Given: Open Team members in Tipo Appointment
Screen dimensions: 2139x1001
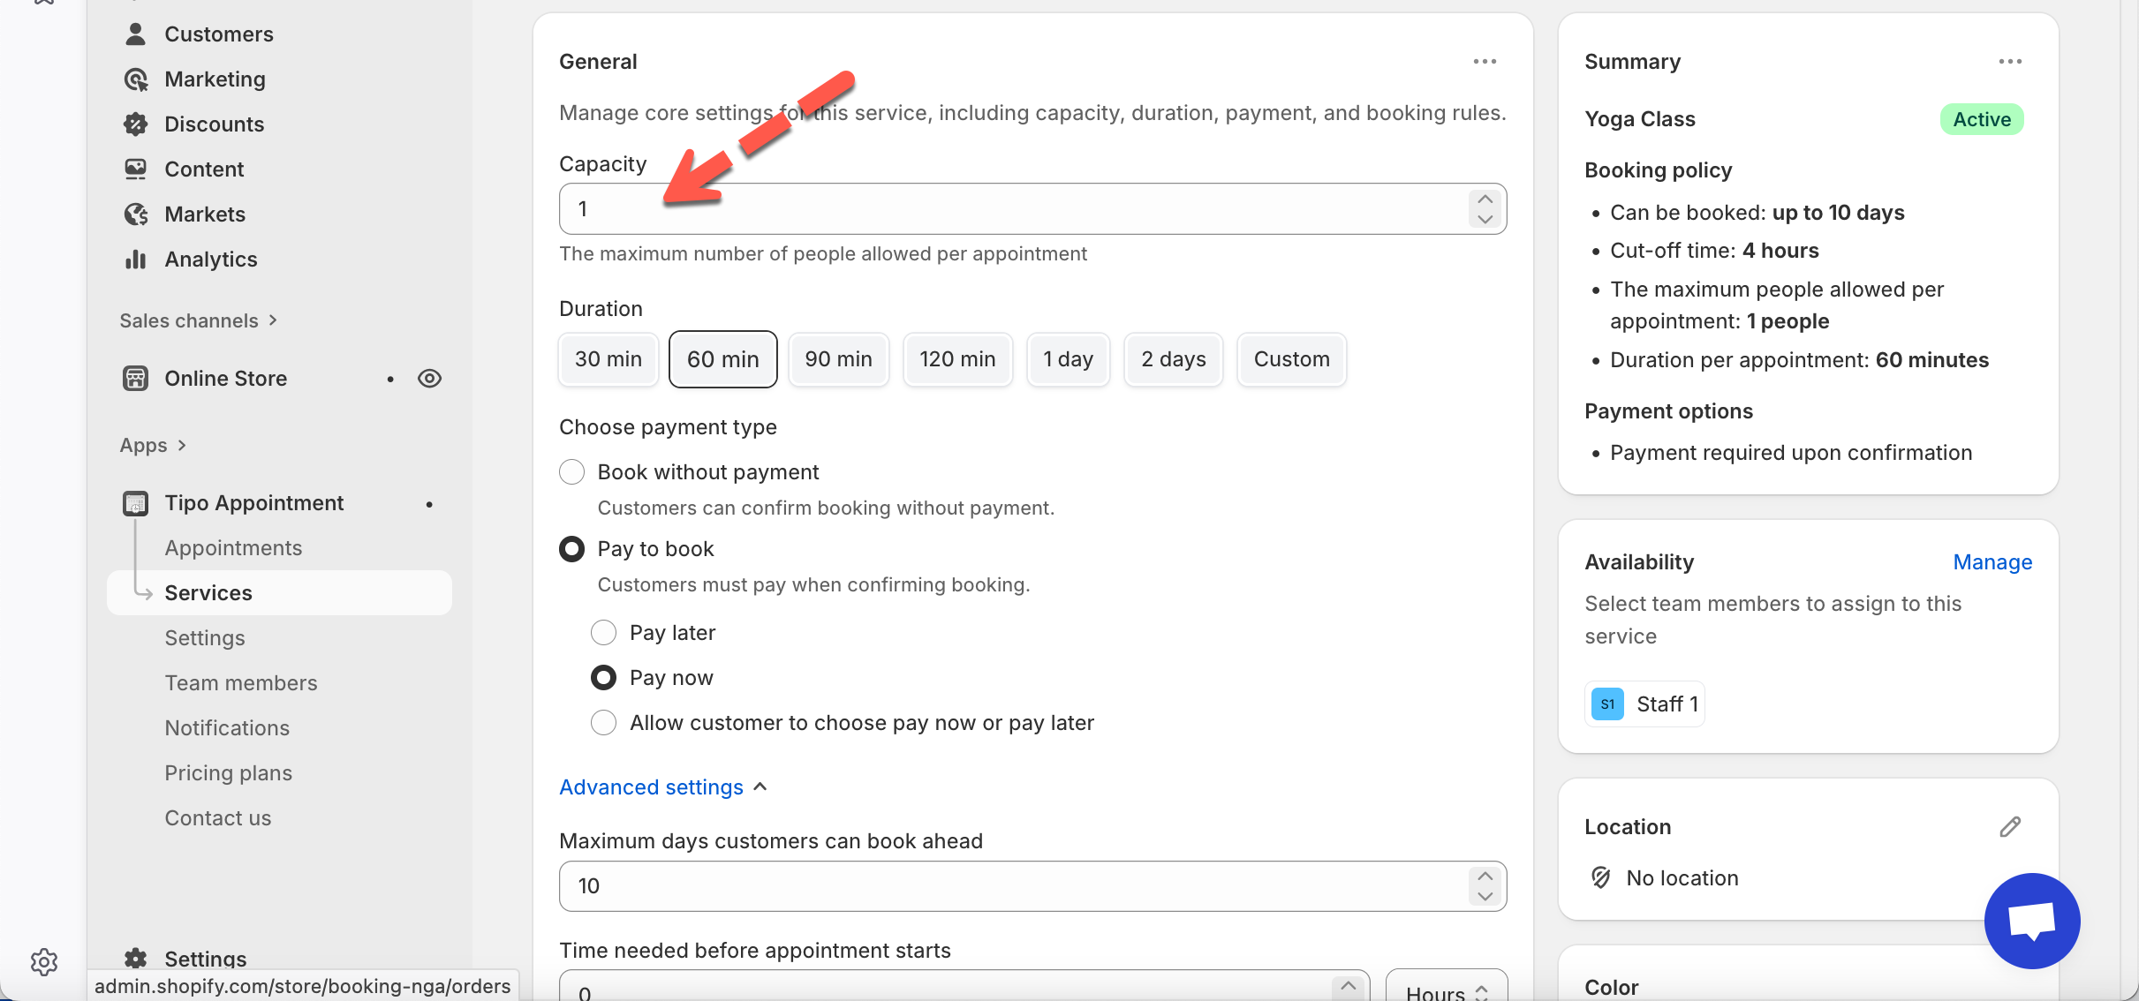Looking at the screenshot, I should click(240, 683).
